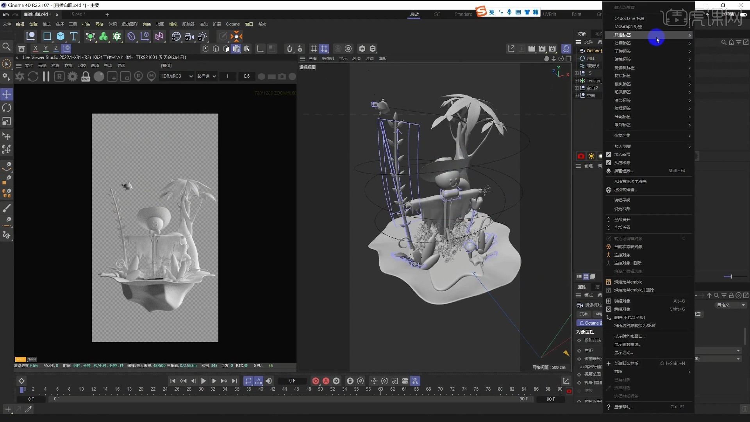Click the QC button in the title bar area
The height and width of the screenshot is (422, 750).
point(437,14)
